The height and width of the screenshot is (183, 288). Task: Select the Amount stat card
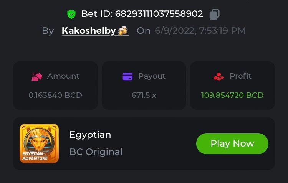[x=55, y=86]
